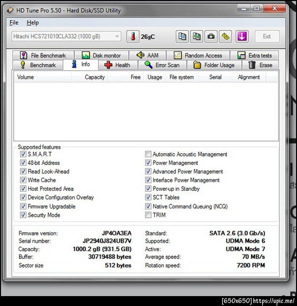Switch to the AAM tab
The image size is (297, 306).
[148, 55]
